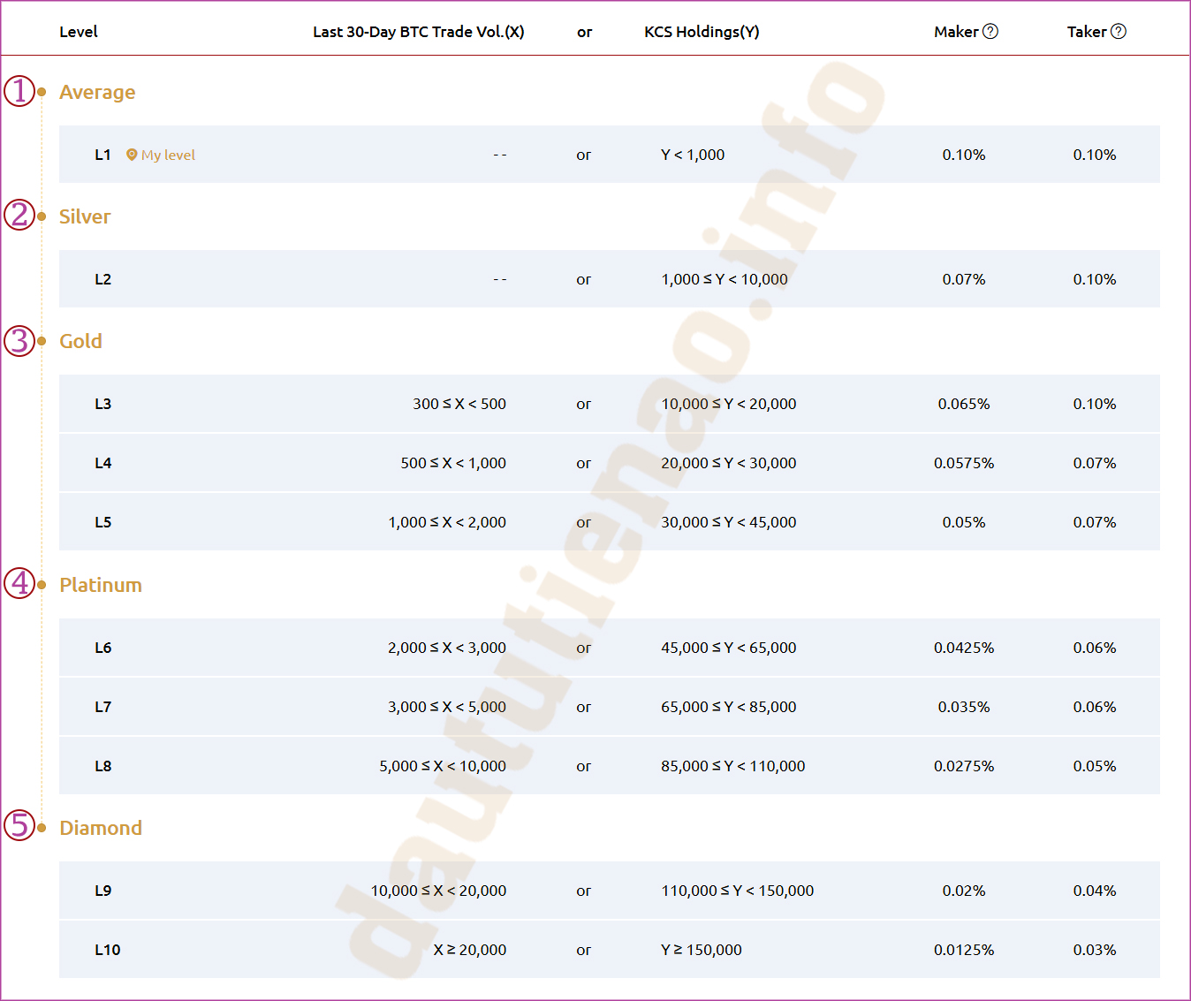
Task: Select the Gold tier heading
Action: 80,341
